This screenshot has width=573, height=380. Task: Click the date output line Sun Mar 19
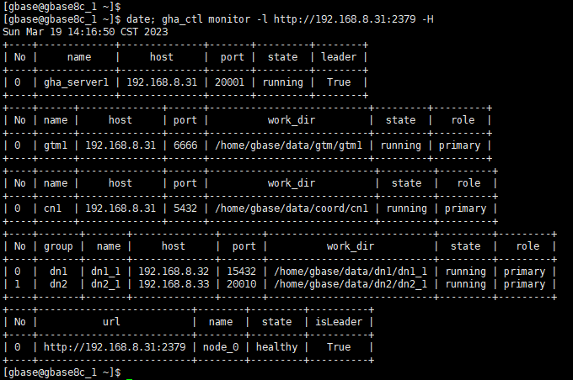pyautogui.click(x=85, y=32)
